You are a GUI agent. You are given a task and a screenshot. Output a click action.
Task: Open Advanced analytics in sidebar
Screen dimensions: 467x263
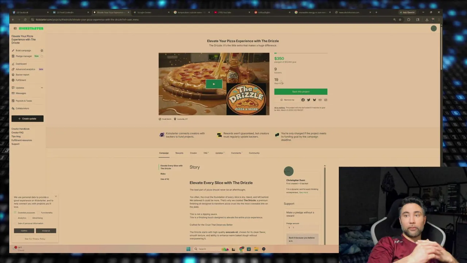tap(25, 69)
